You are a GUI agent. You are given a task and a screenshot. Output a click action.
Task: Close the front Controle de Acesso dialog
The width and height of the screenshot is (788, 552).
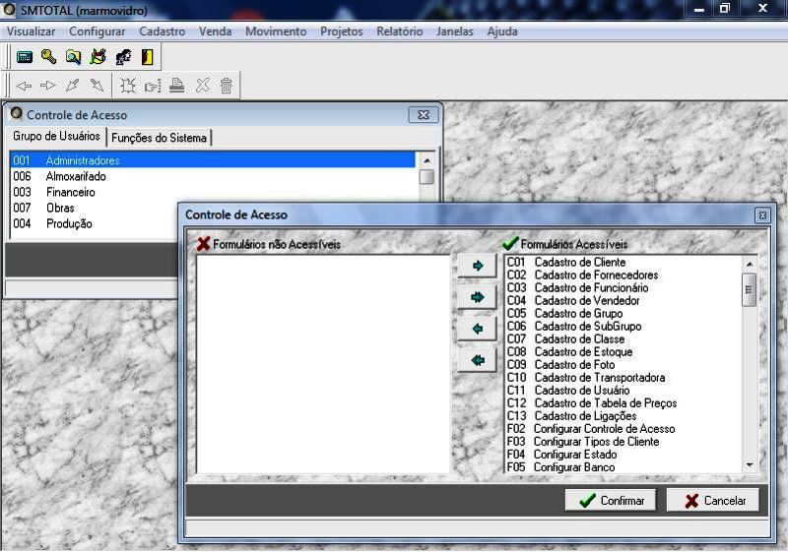762,215
